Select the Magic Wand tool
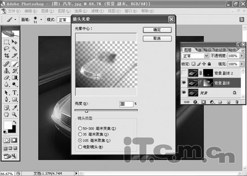 pyautogui.click(x=14, y=49)
